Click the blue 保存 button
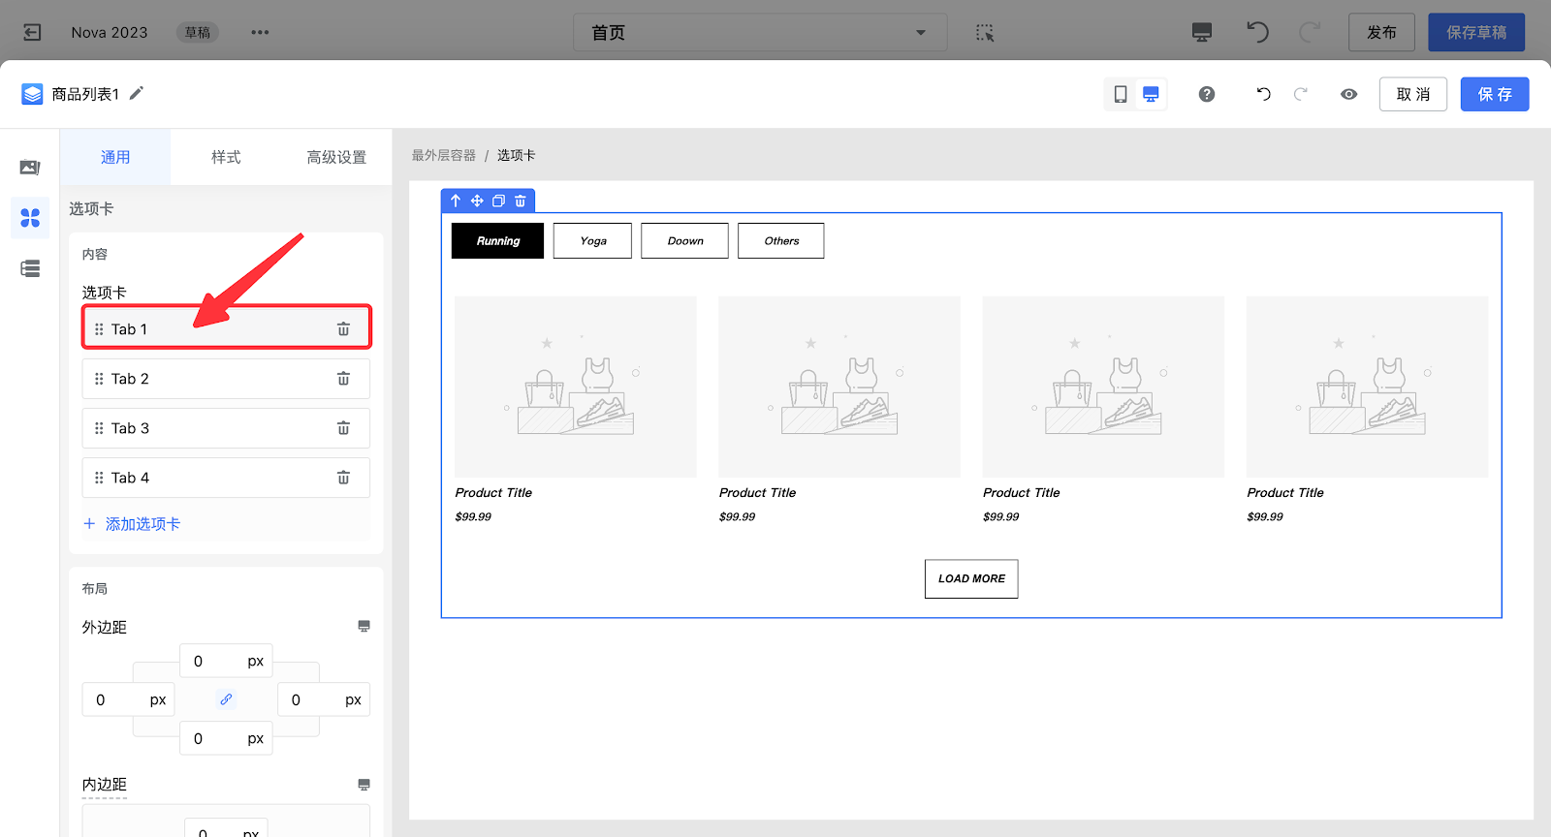 [1494, 94]
